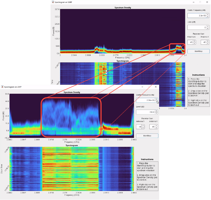Click the Level field showing 0
The height and width of the screenshot is (200, 211).
click(197, 27)
